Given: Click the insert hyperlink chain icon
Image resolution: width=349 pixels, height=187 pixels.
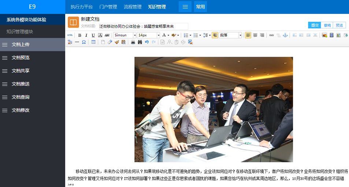Looking at the screenshot, I should point(271,35).
